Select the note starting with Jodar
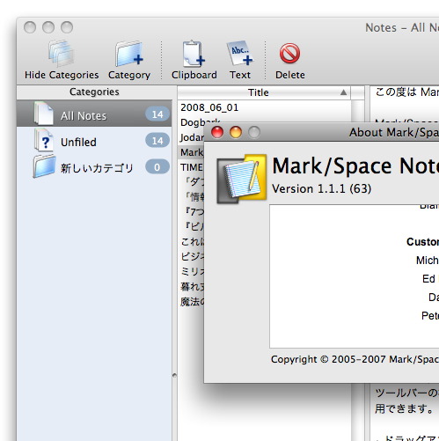The height and width of the screenshot is (441, 439). [191, 137]
